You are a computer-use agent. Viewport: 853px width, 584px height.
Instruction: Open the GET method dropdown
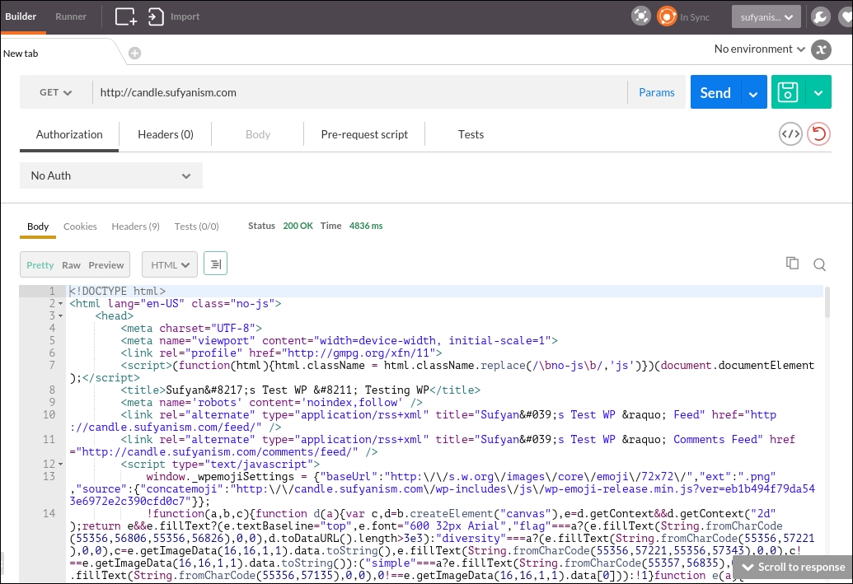[x=54, y=92]
